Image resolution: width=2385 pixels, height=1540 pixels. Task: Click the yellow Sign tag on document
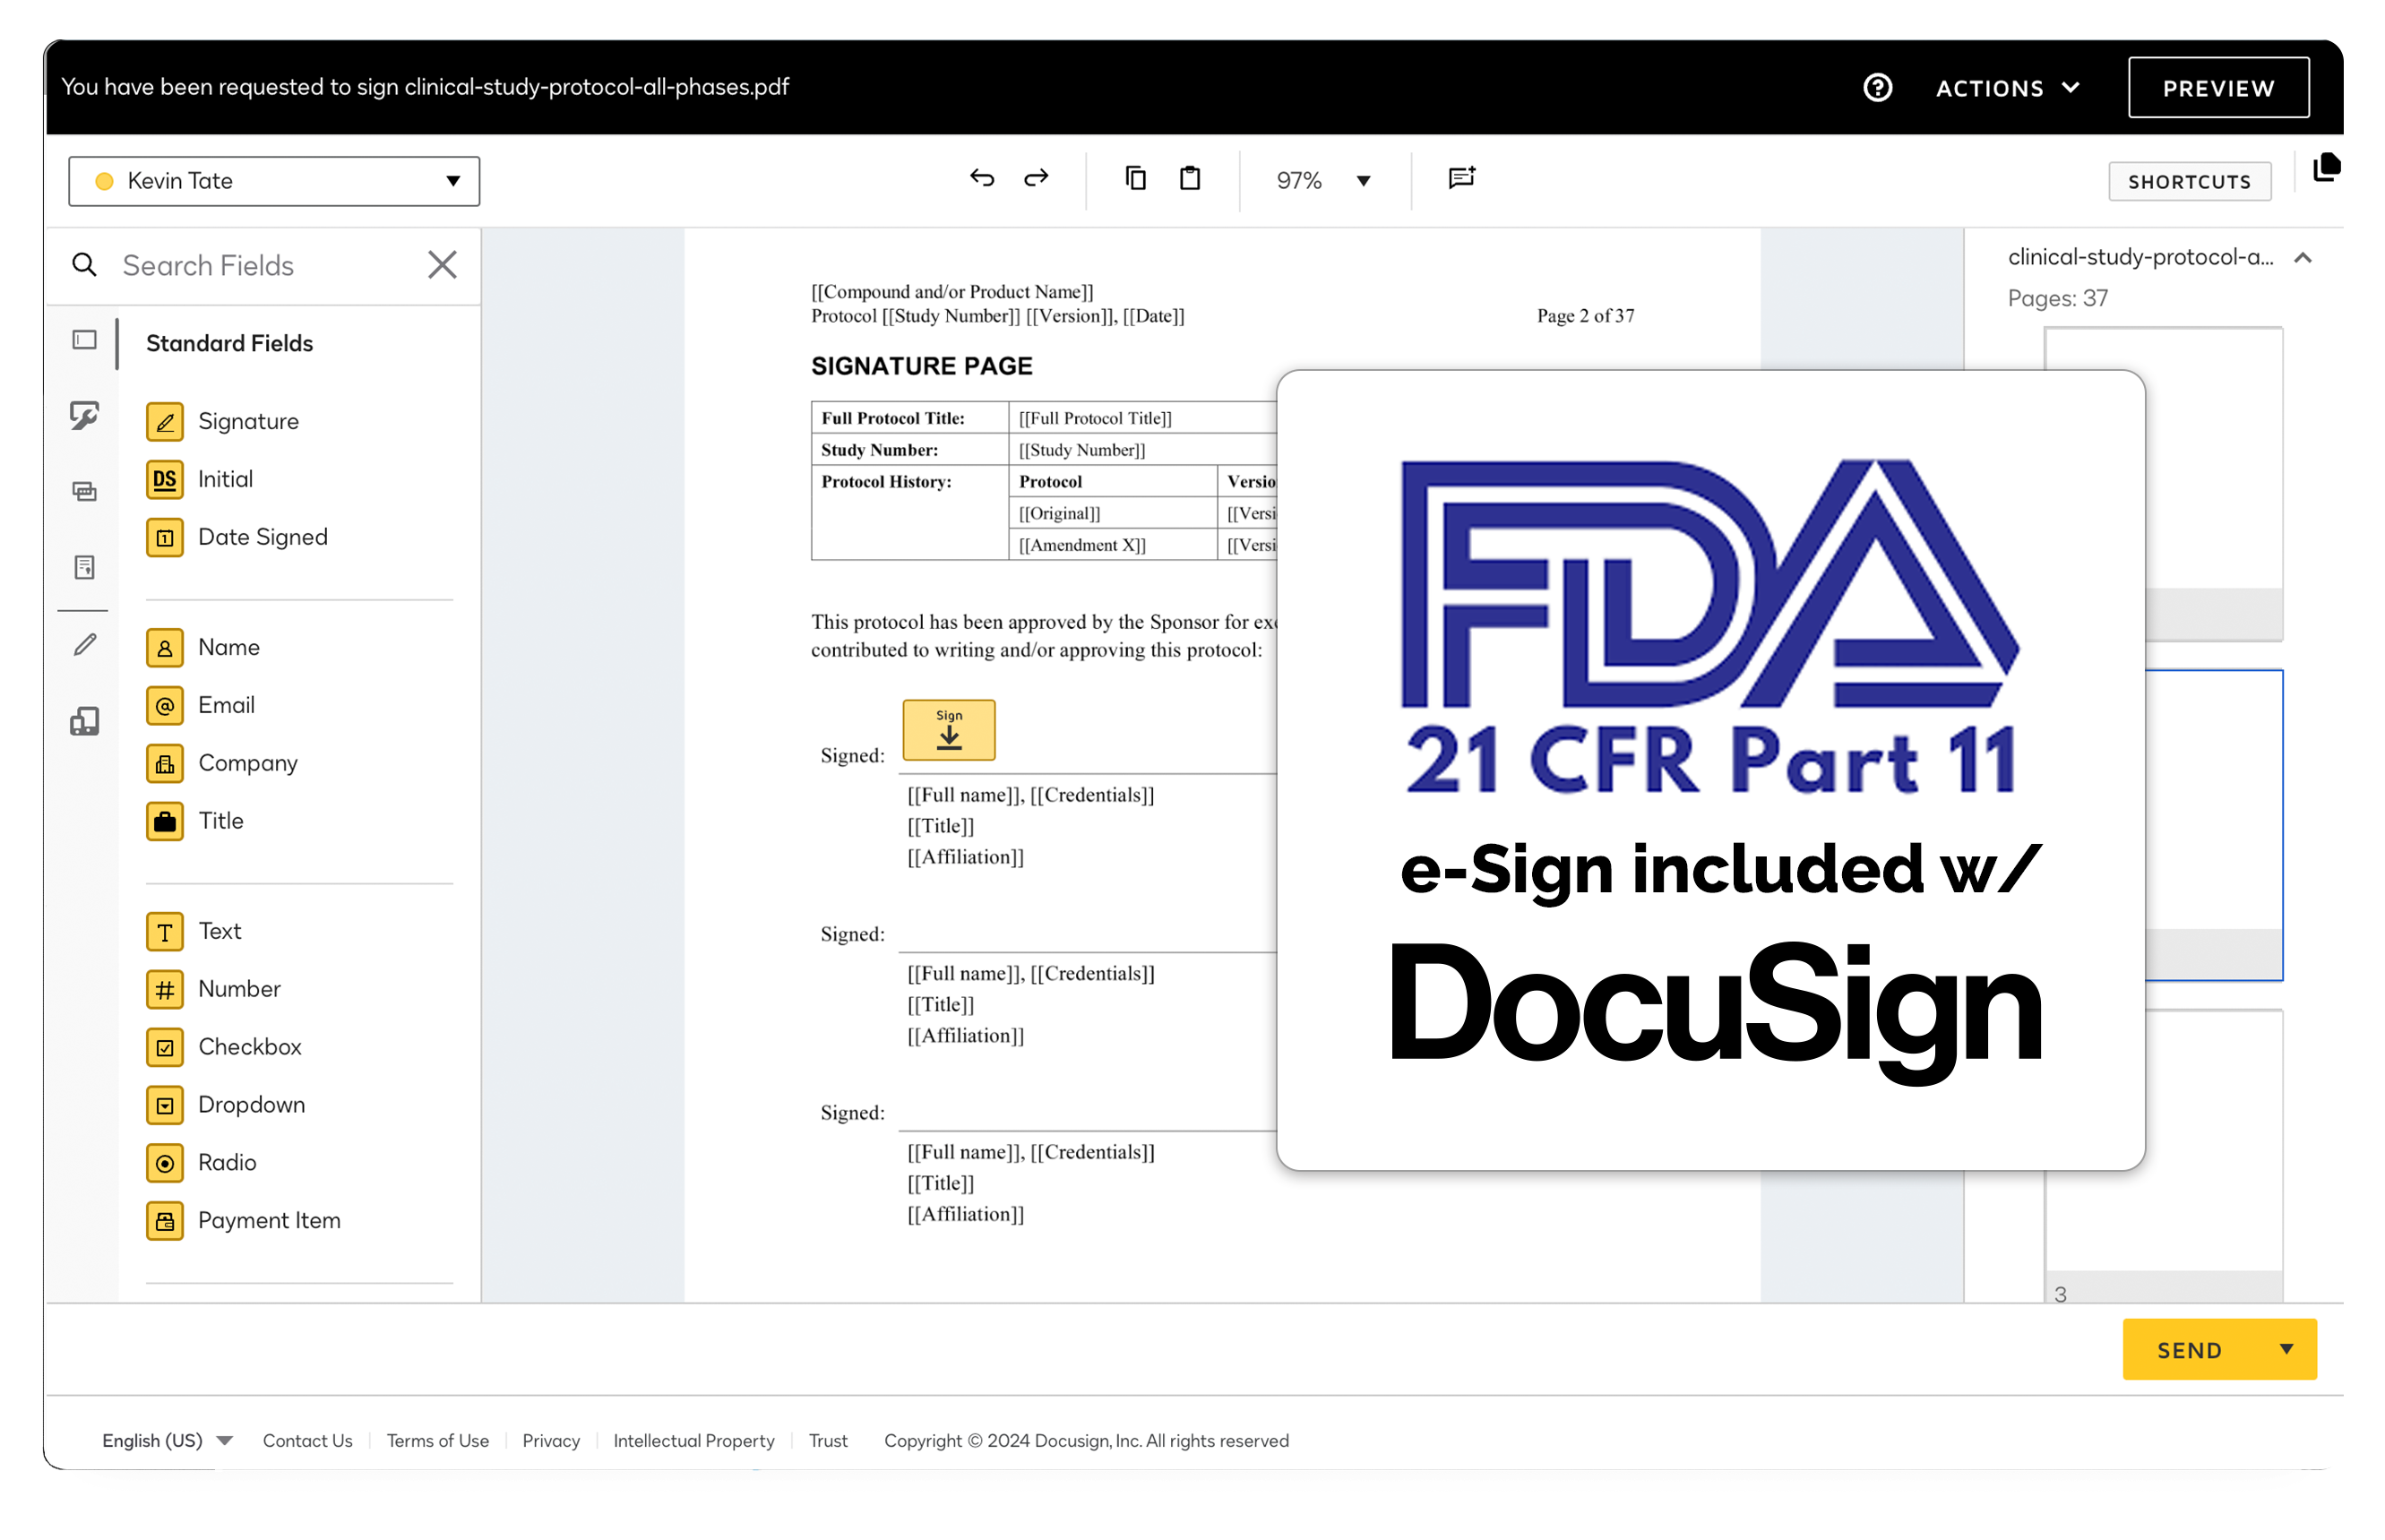(x=949, y=730)
